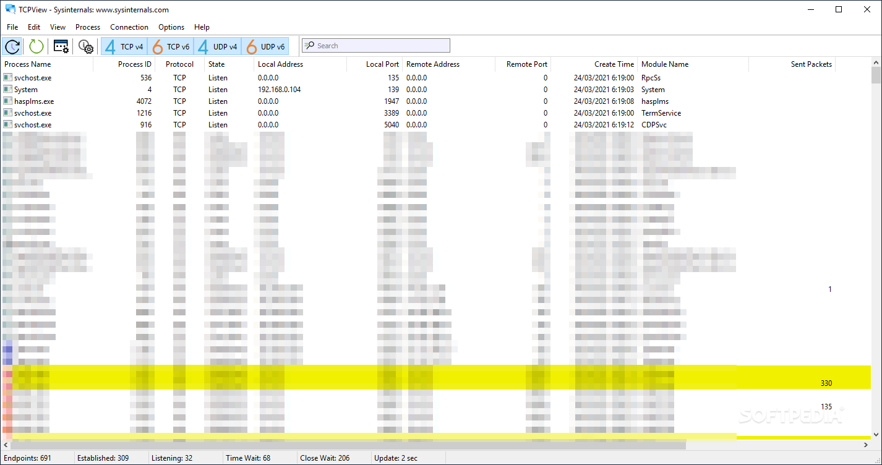Click local port 5040 cell
Viewport: 882px width, 465px height.
391,125
